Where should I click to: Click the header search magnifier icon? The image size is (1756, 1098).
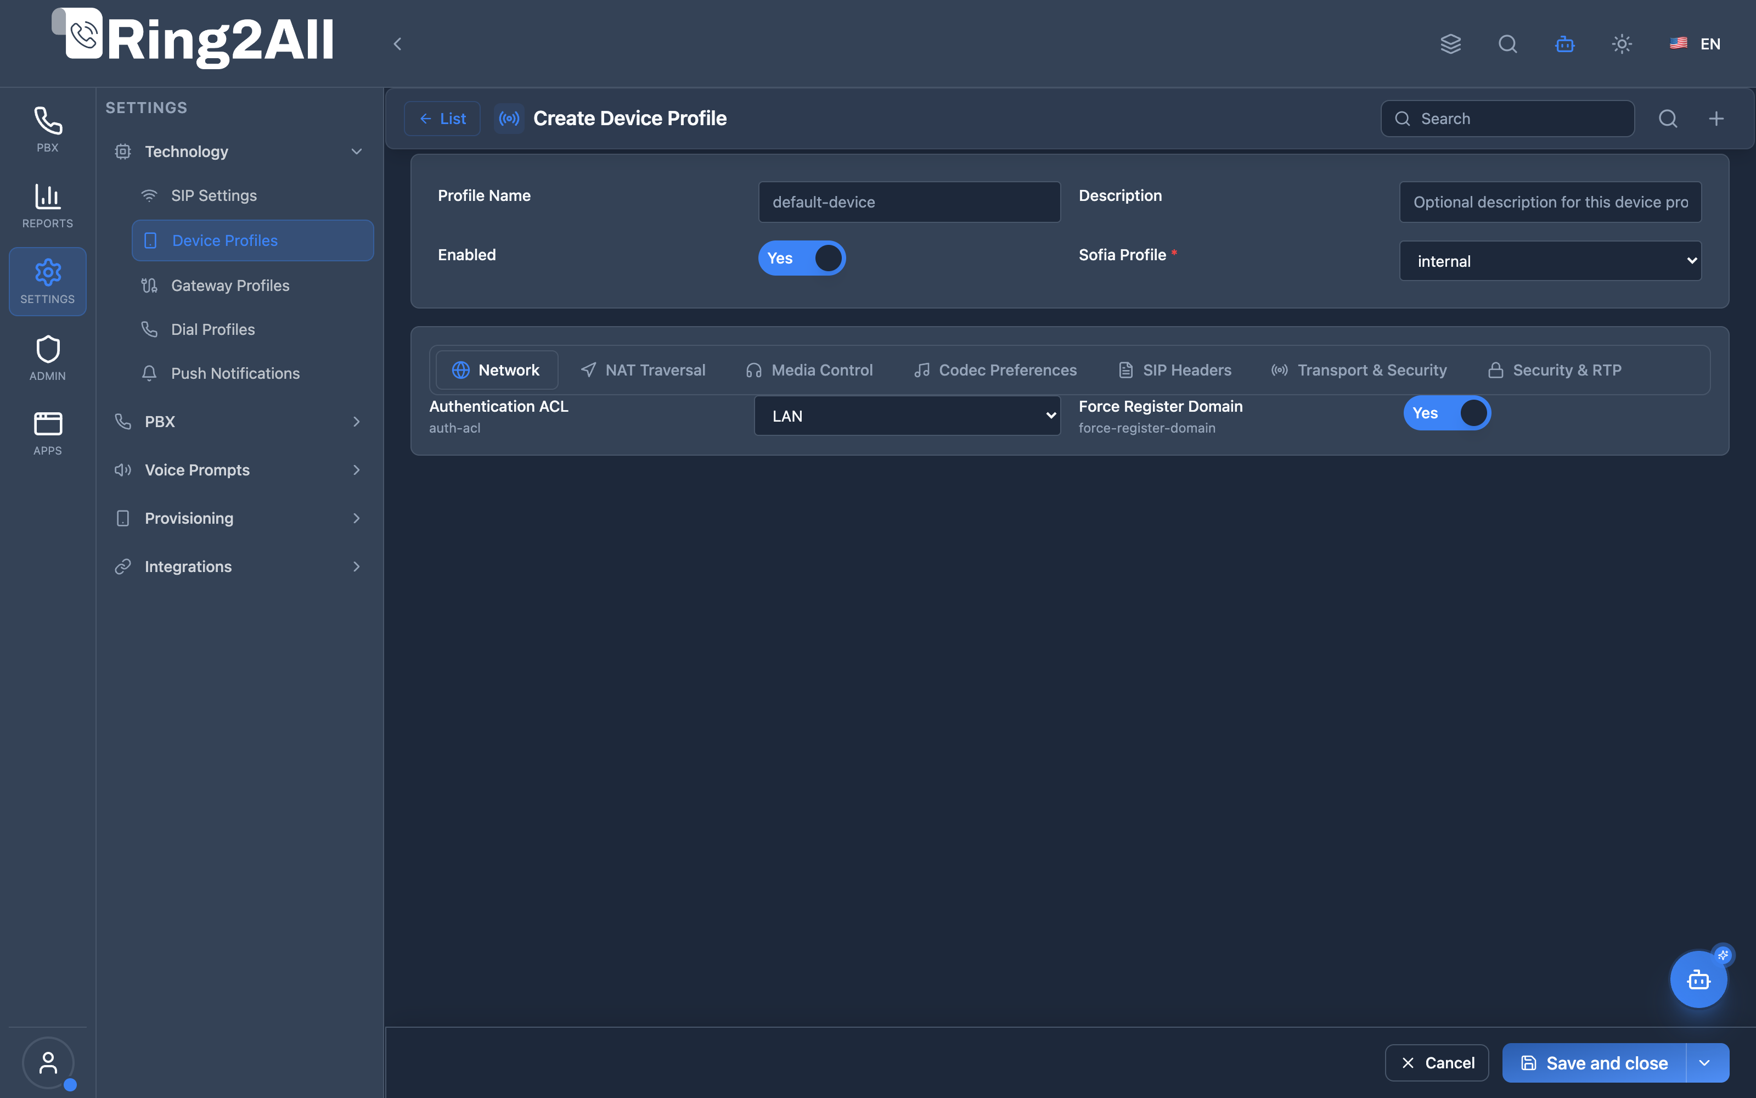[x=1508, y=43]
